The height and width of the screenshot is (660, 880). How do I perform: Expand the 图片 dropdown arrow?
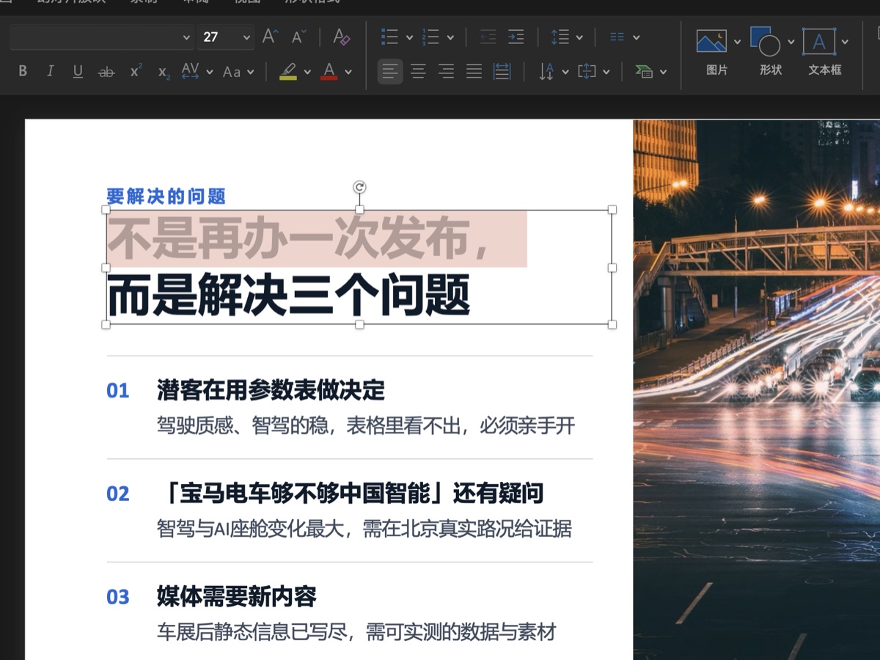[737, 42]
